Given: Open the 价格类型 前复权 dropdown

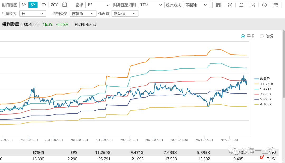Looking at the screenshot, I should pyautogui.click(x=83, y=13).
